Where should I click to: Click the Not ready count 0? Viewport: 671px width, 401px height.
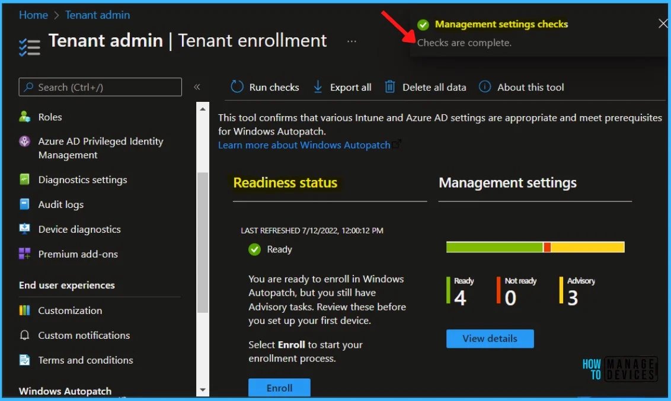click(510, 298)
